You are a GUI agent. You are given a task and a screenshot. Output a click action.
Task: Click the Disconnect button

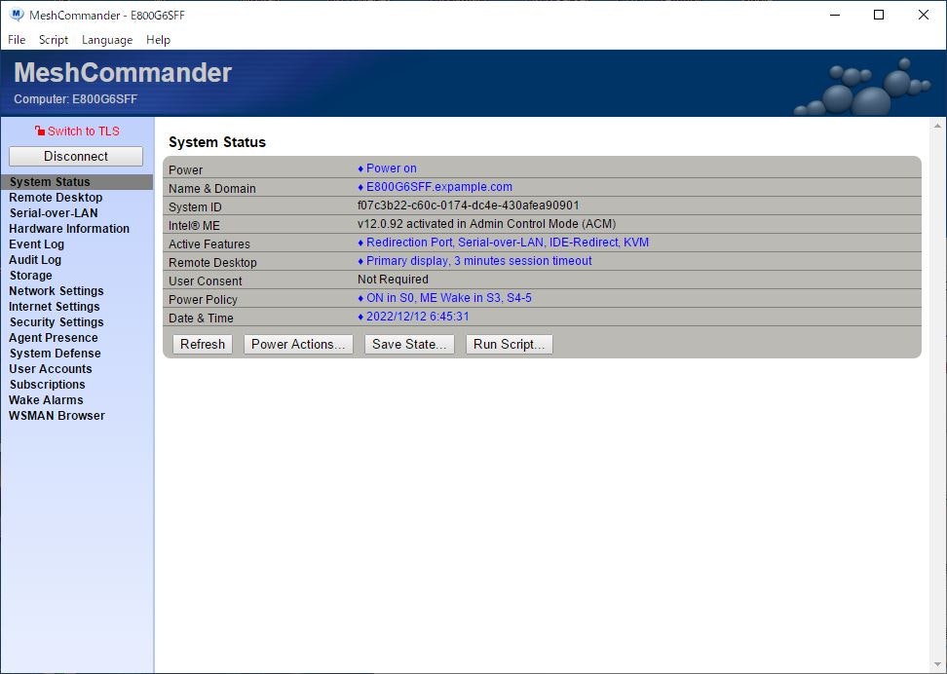(76, 157)
